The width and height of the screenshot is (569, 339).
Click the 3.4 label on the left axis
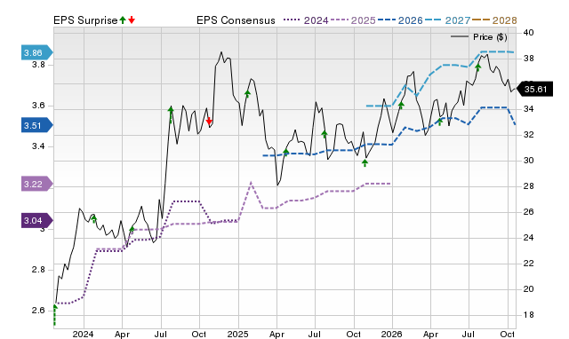pyautogui.click(x=38, y=146)
